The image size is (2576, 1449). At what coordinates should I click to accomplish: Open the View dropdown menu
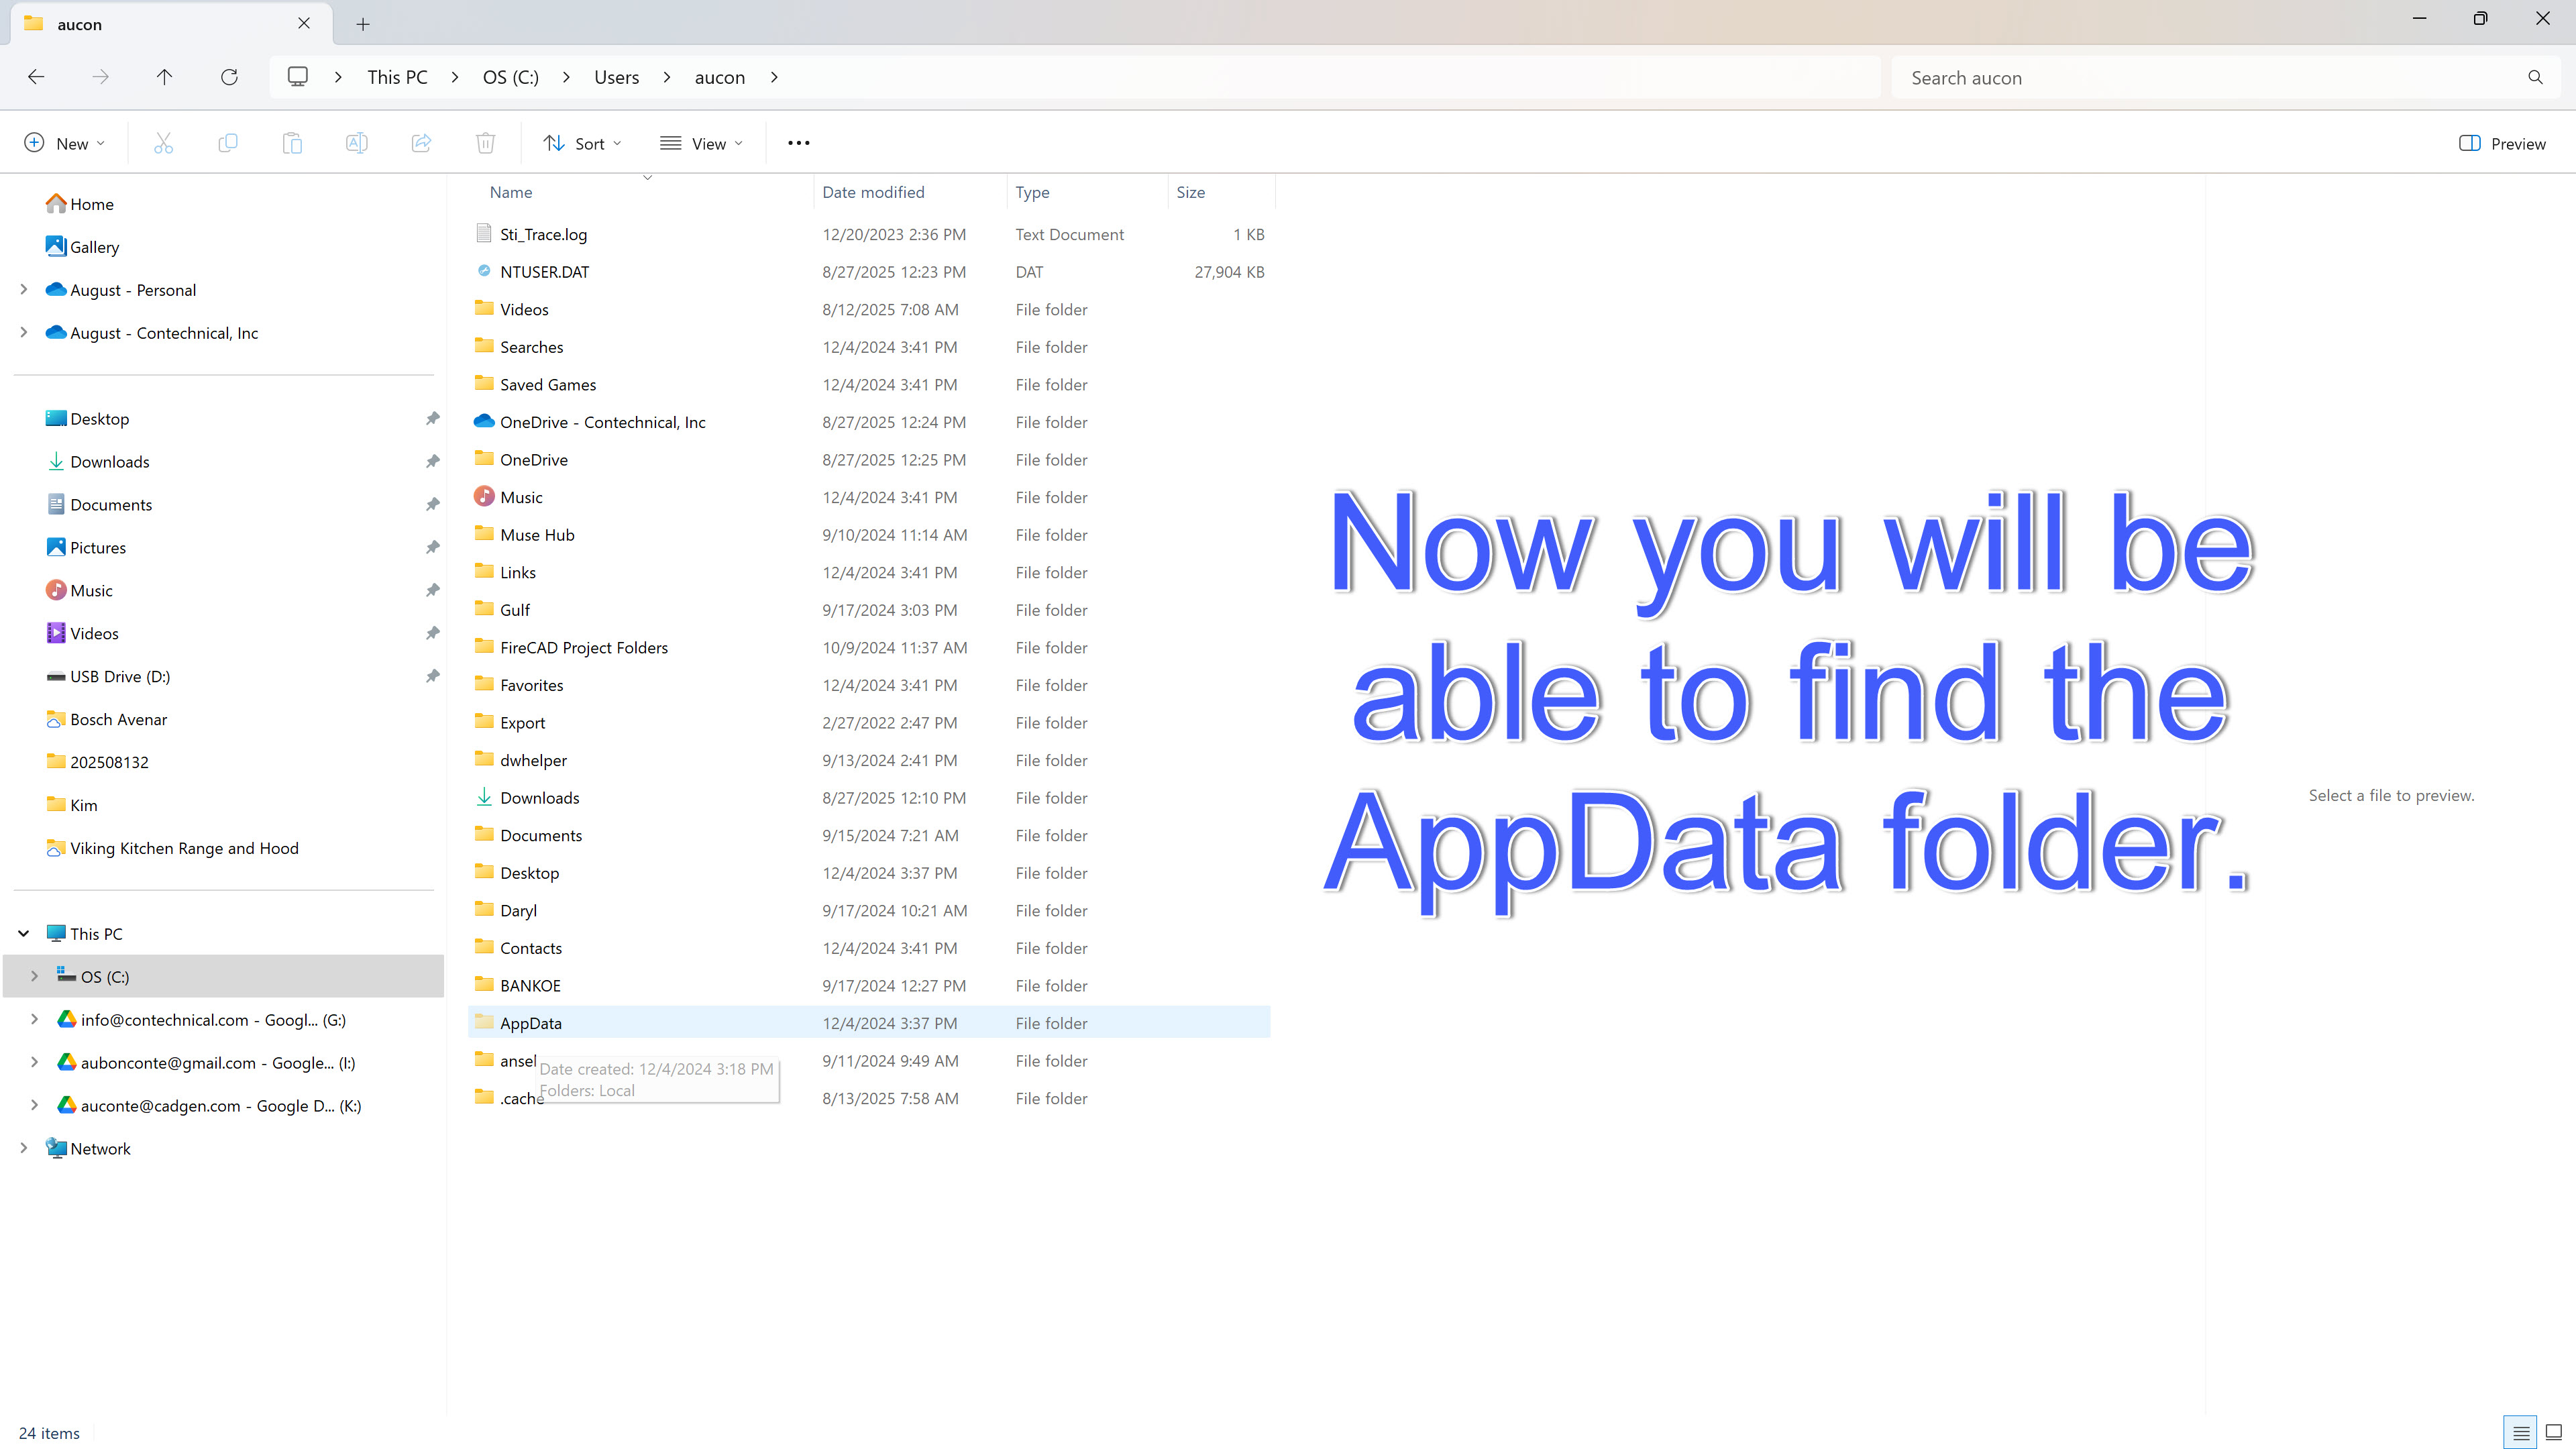(702, 143)
